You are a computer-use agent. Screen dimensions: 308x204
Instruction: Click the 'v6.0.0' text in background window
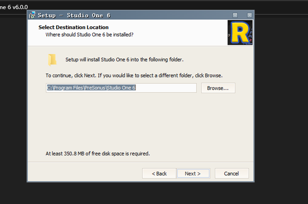pos(20,7)
